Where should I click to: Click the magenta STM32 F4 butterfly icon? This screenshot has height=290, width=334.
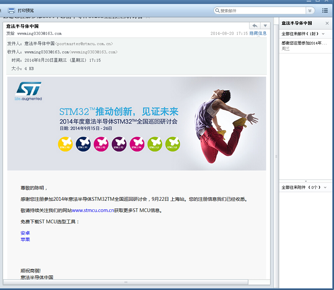137,144
